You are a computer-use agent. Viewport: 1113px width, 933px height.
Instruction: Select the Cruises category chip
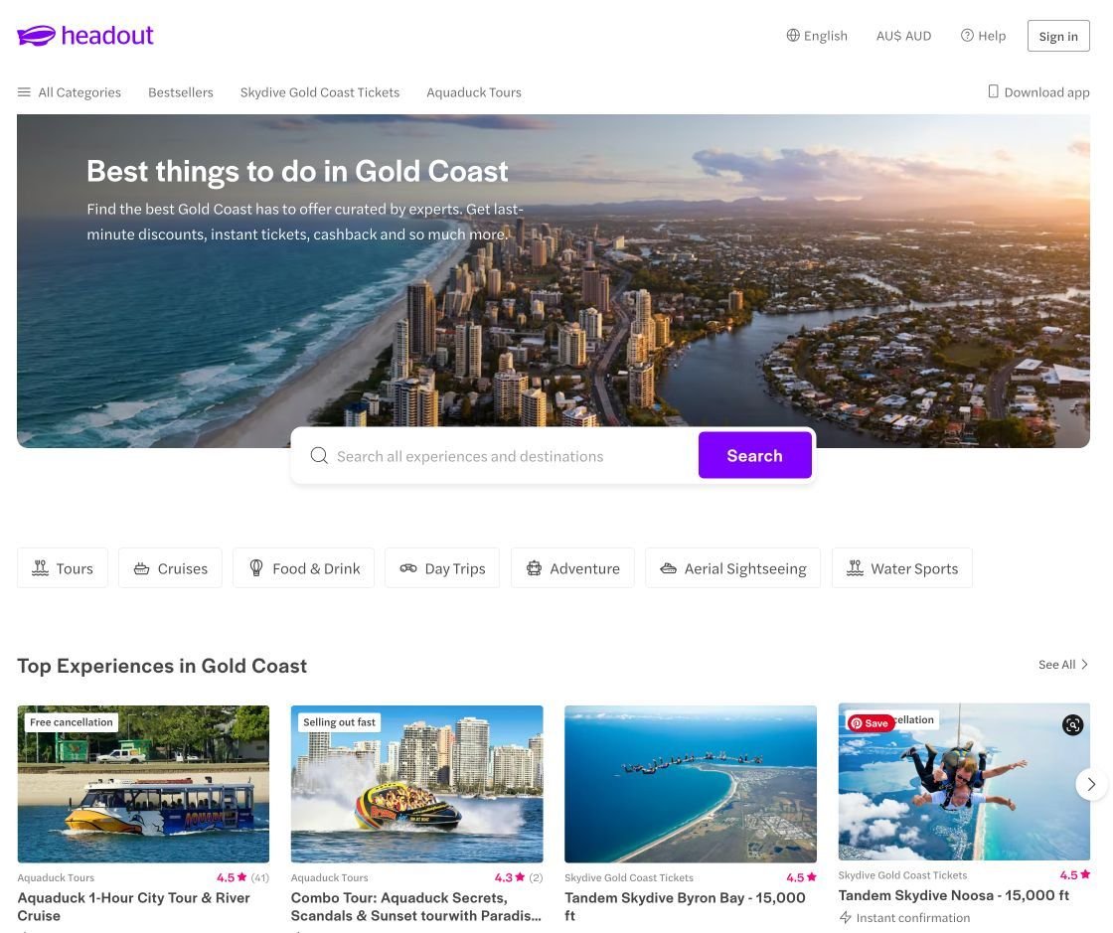point(170,567)
